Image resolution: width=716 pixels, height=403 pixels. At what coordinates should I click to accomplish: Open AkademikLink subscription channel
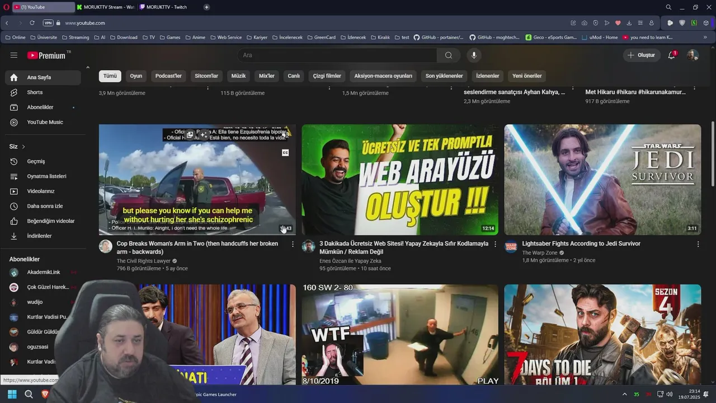click(43, 272)
